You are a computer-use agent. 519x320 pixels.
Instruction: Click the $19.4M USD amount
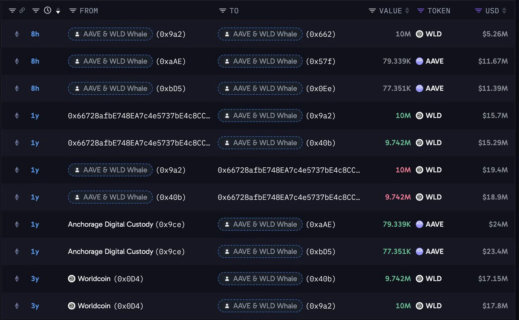[x=495, y=170]
